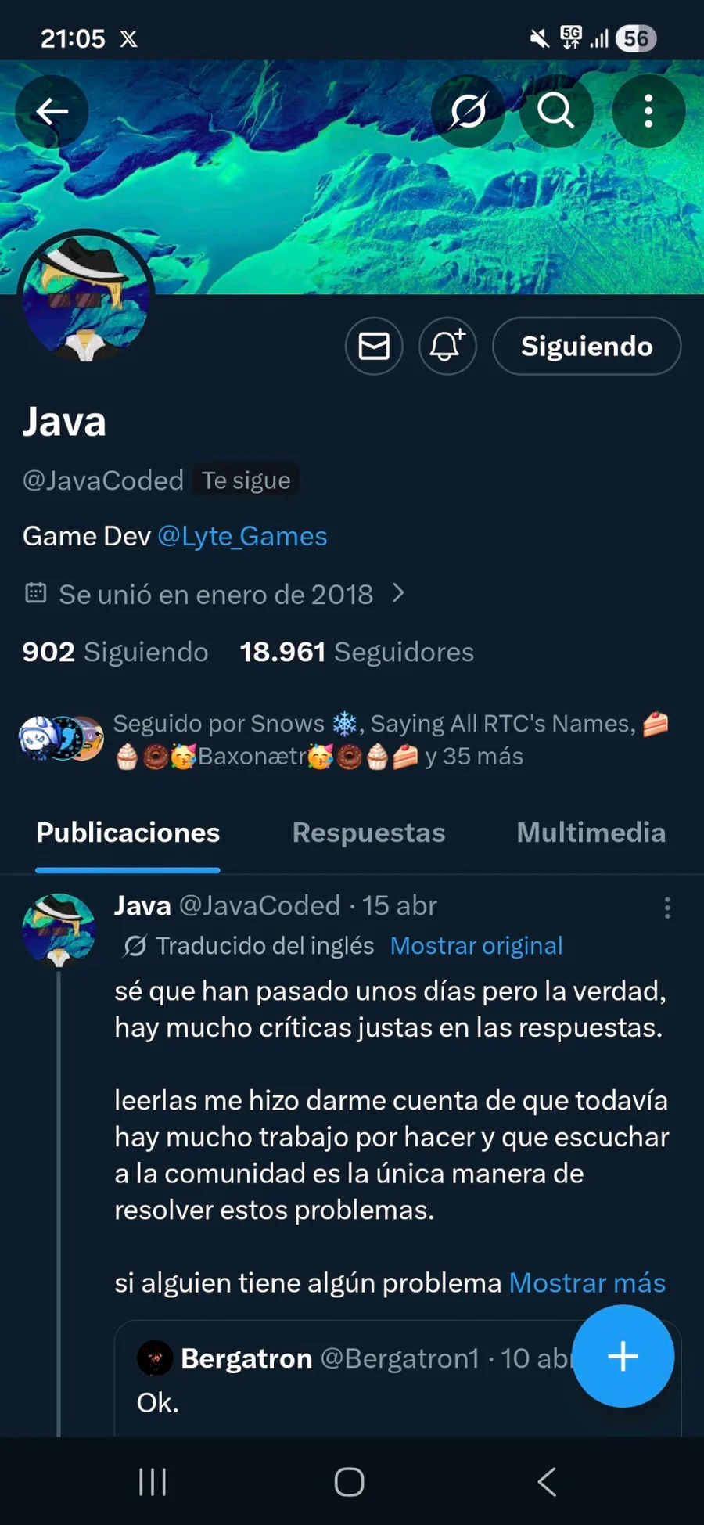Compose a new post with plus button

623,1356
